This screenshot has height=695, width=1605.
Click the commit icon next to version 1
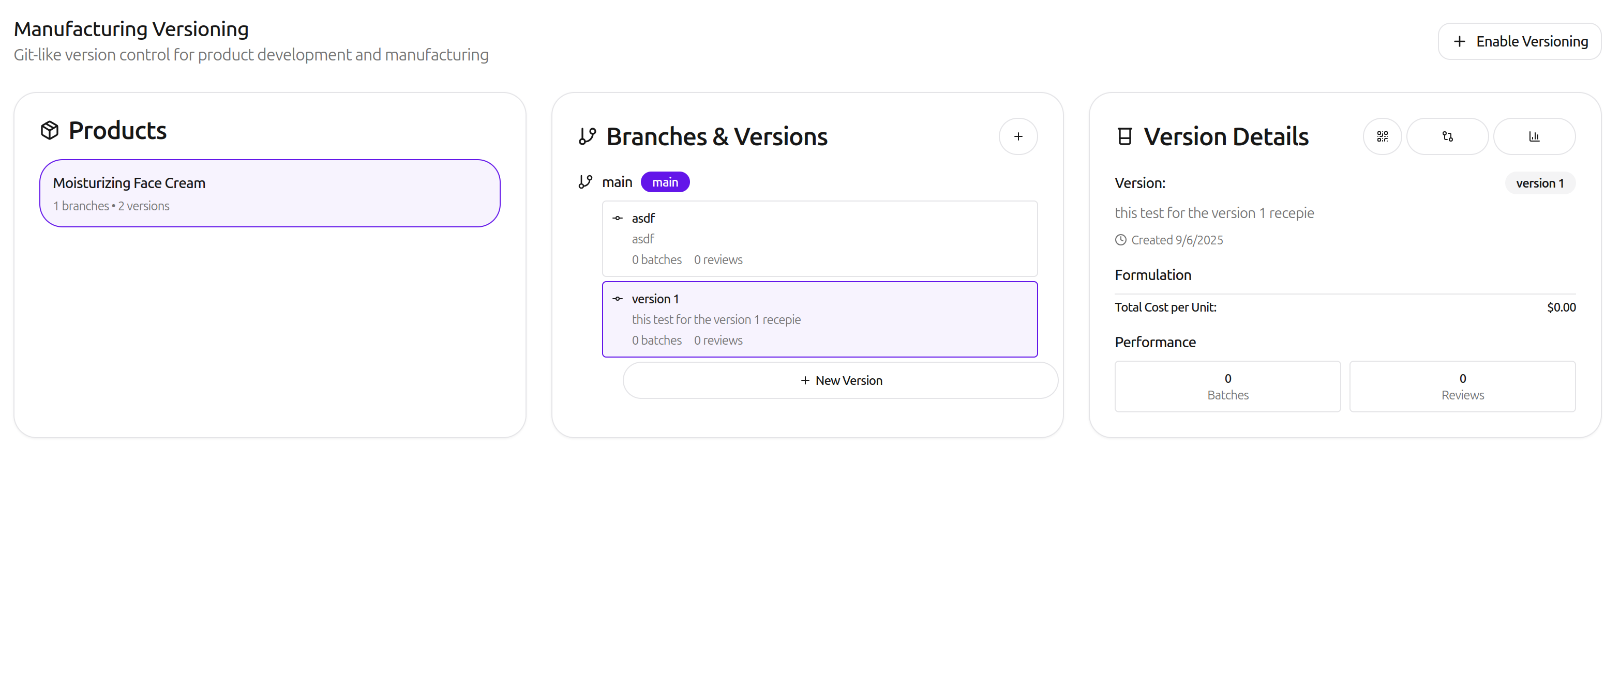pos(617,299)
